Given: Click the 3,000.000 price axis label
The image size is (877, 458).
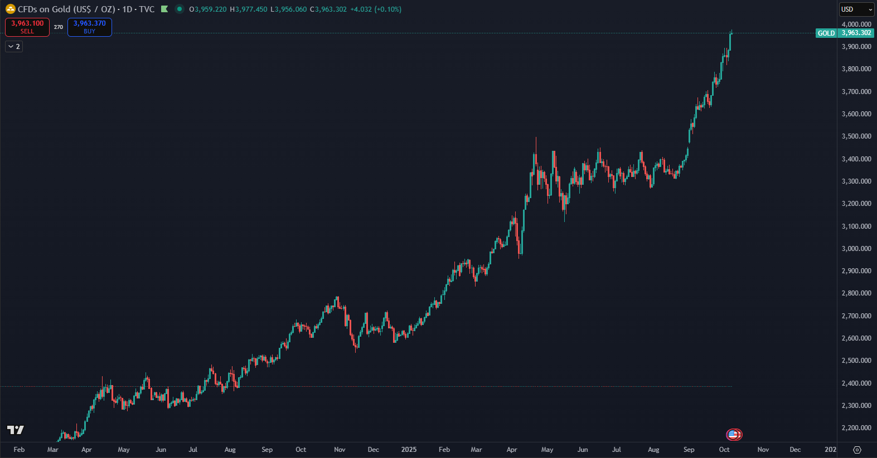Looking at the screenshot, I should pyautogui.click(x=856, y=249).
